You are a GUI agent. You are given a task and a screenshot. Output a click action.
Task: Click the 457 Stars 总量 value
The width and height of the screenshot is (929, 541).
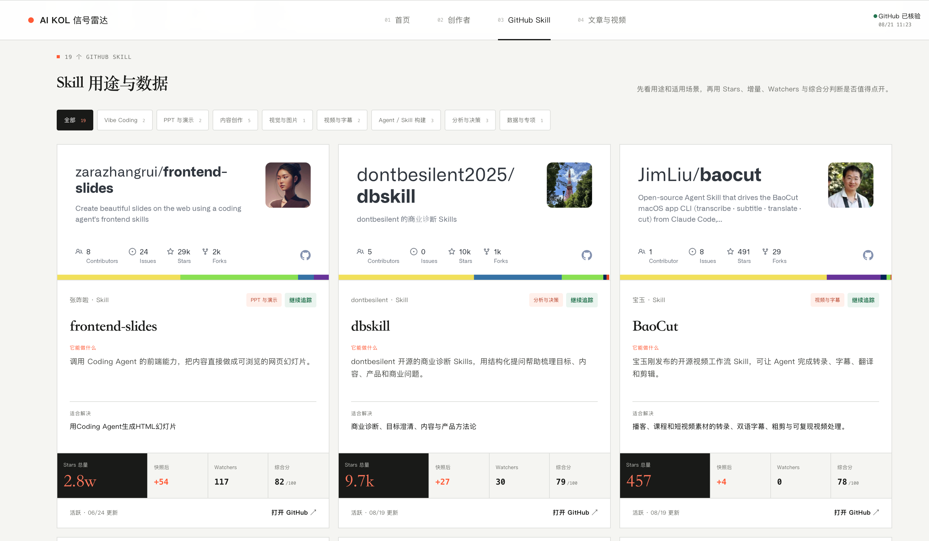point(639,481)
